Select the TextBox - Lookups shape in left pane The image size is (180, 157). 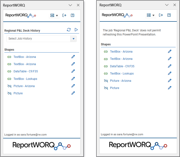click(25, 79)
